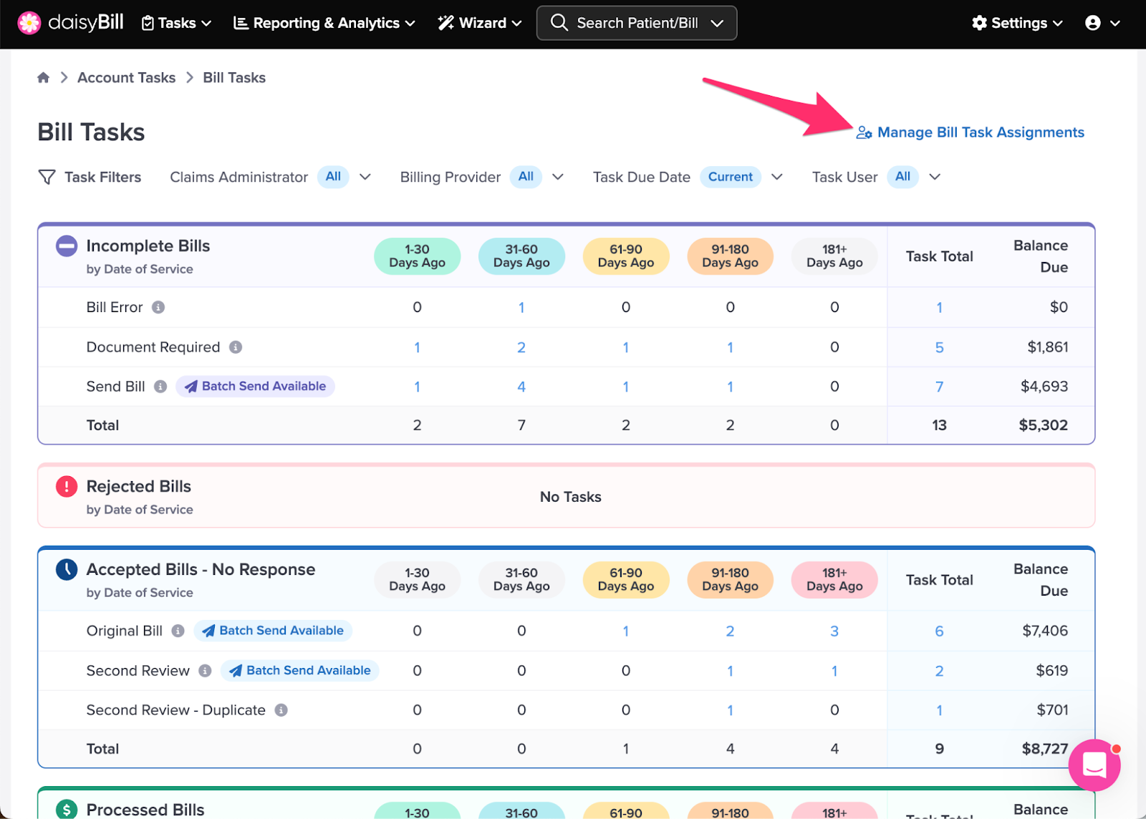1146x819 pixels.
Task: Open Document Required task total 5
Action: [939, 348]
